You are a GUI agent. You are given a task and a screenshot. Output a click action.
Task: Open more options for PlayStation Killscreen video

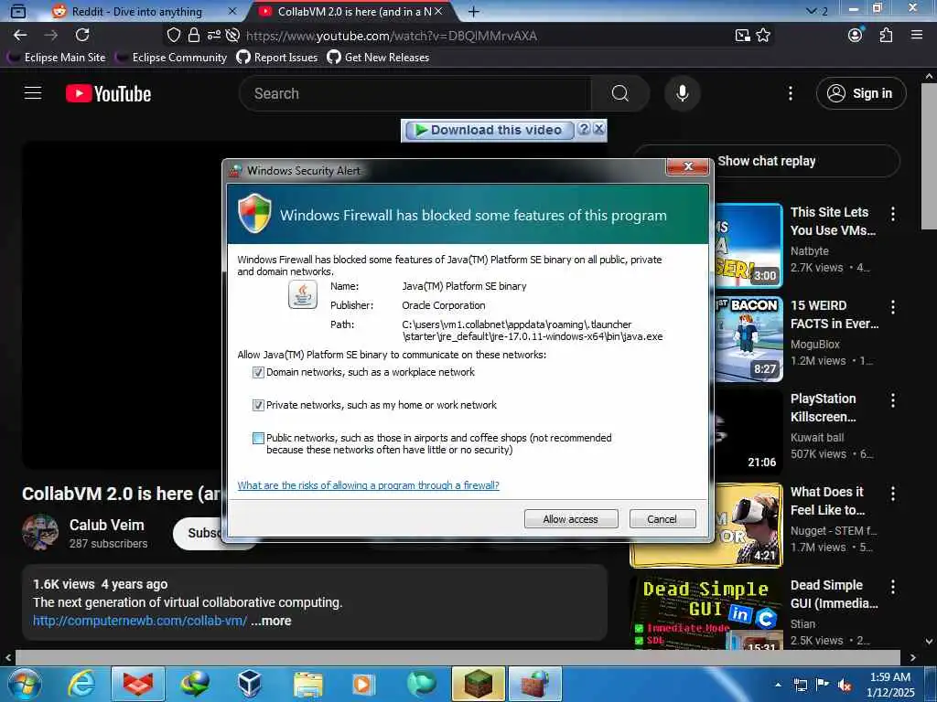point(893,400)
